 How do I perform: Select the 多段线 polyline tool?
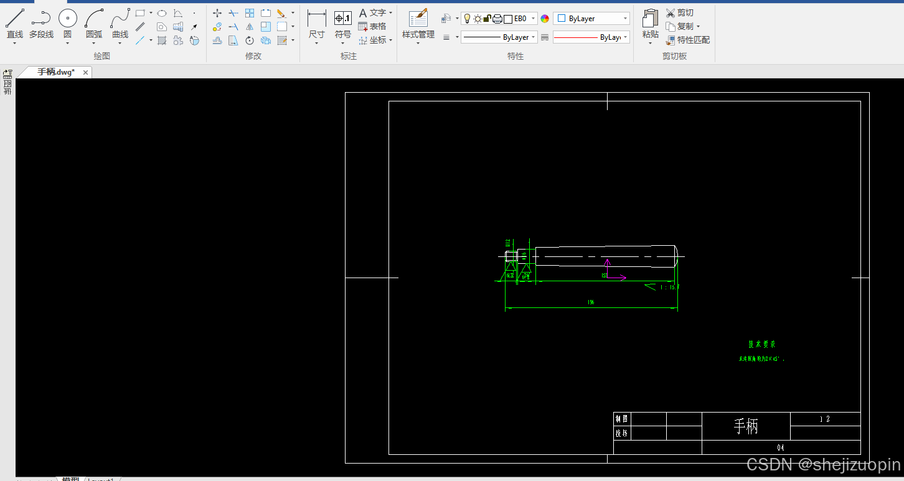coord(41,24)
